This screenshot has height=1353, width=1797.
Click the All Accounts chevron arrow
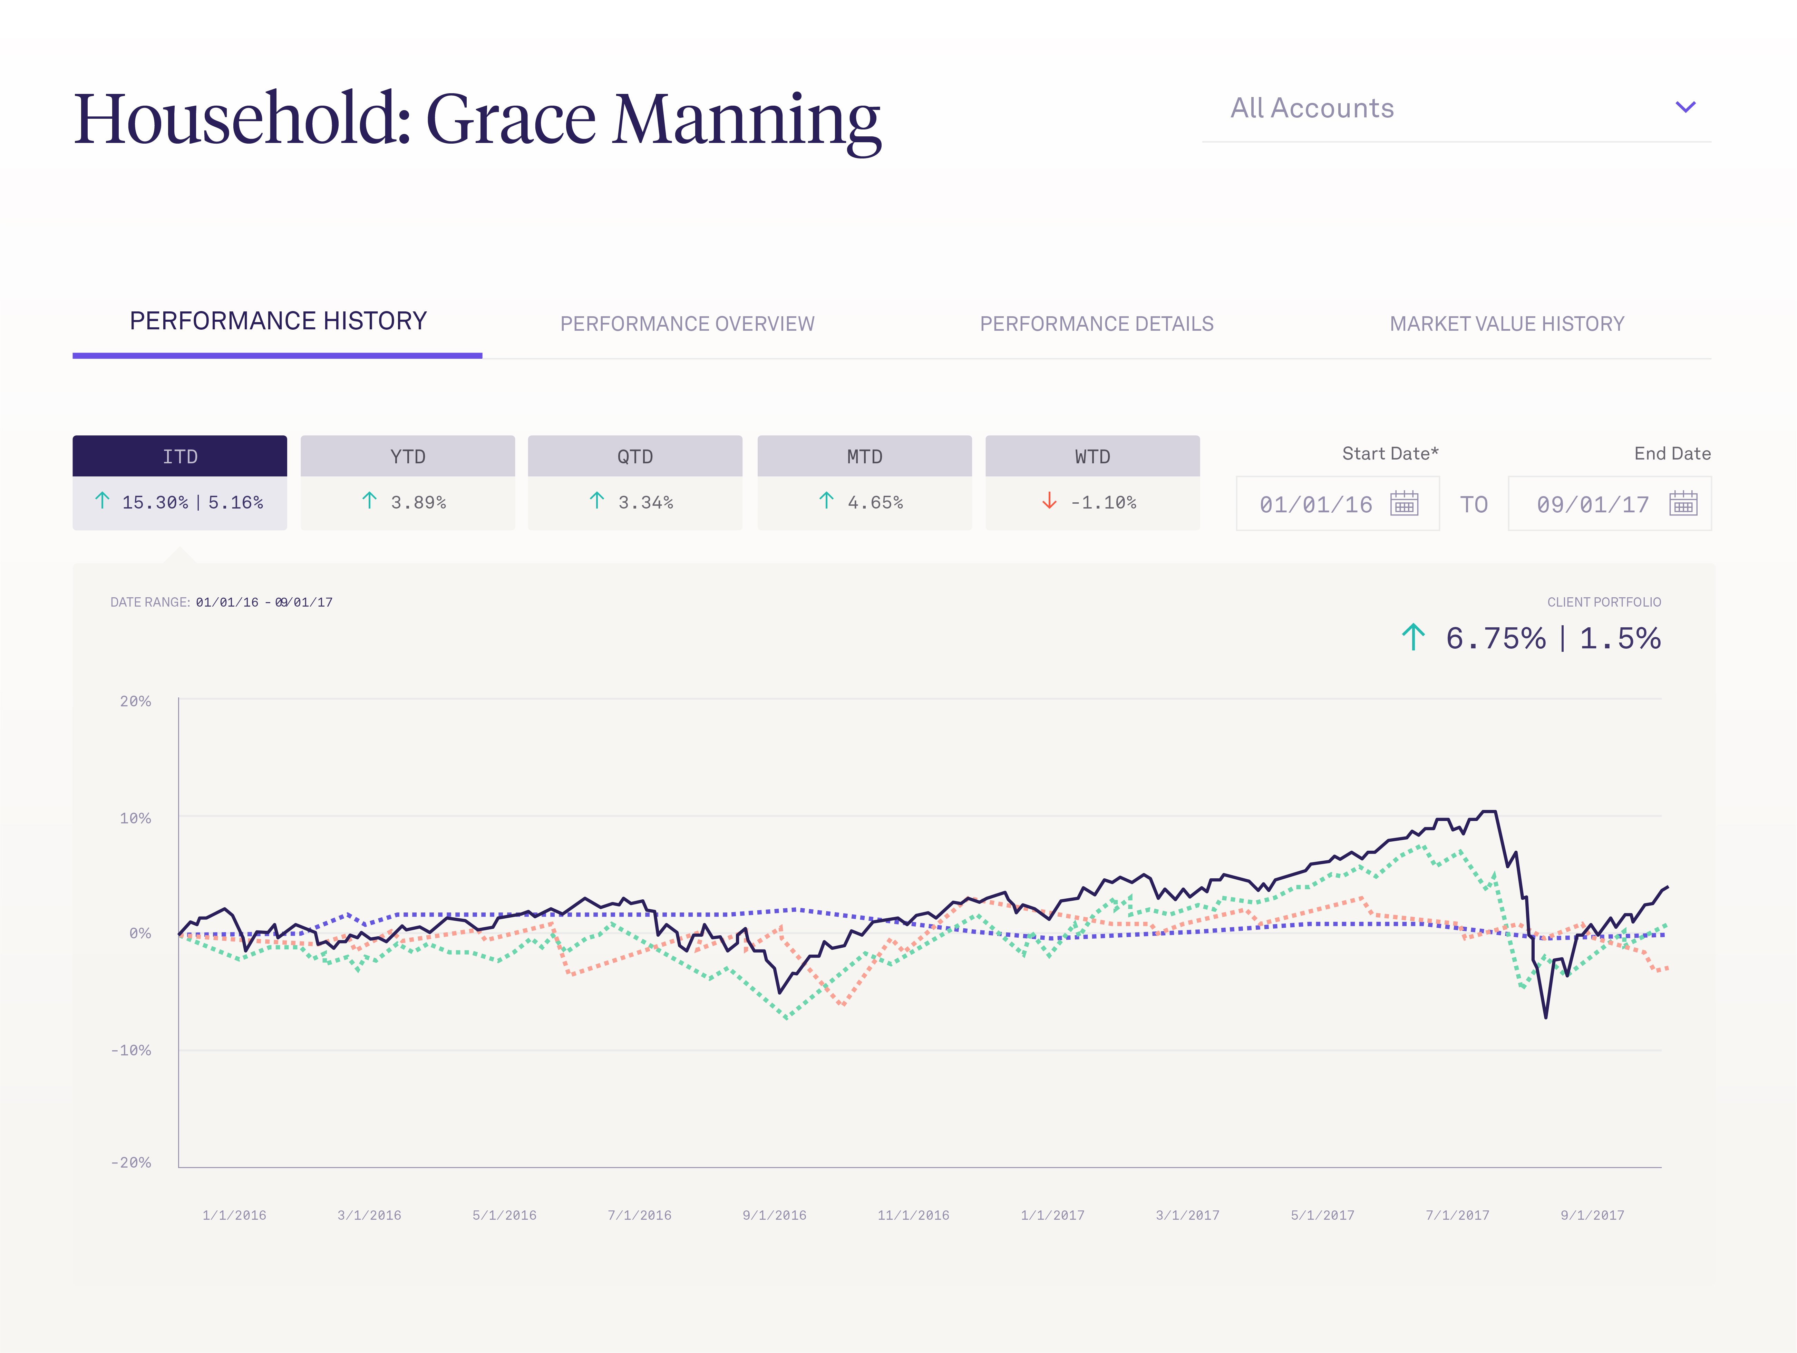1686,107
